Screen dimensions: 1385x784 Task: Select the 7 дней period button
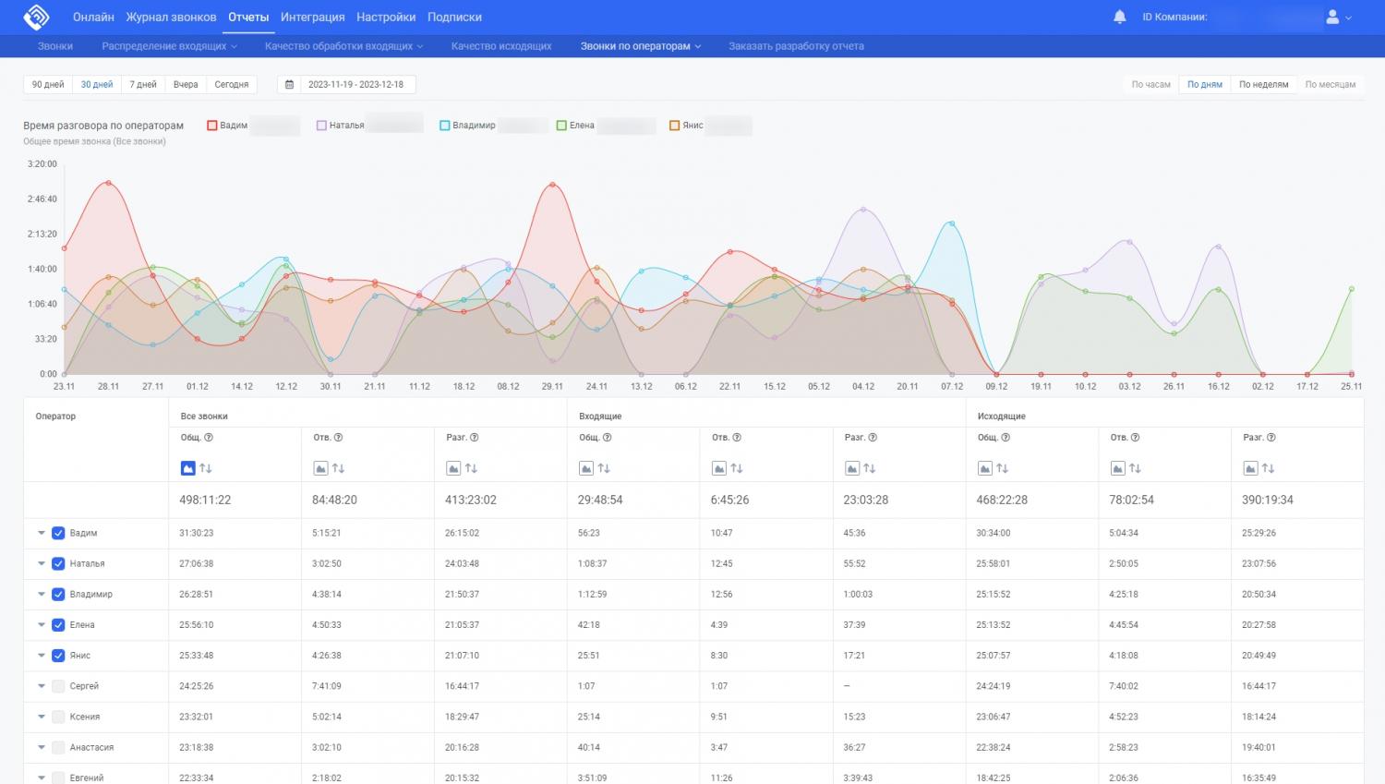(x=143, y=84)
